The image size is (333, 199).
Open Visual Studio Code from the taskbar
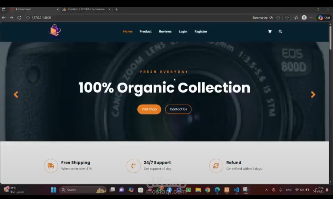point(236,190)
